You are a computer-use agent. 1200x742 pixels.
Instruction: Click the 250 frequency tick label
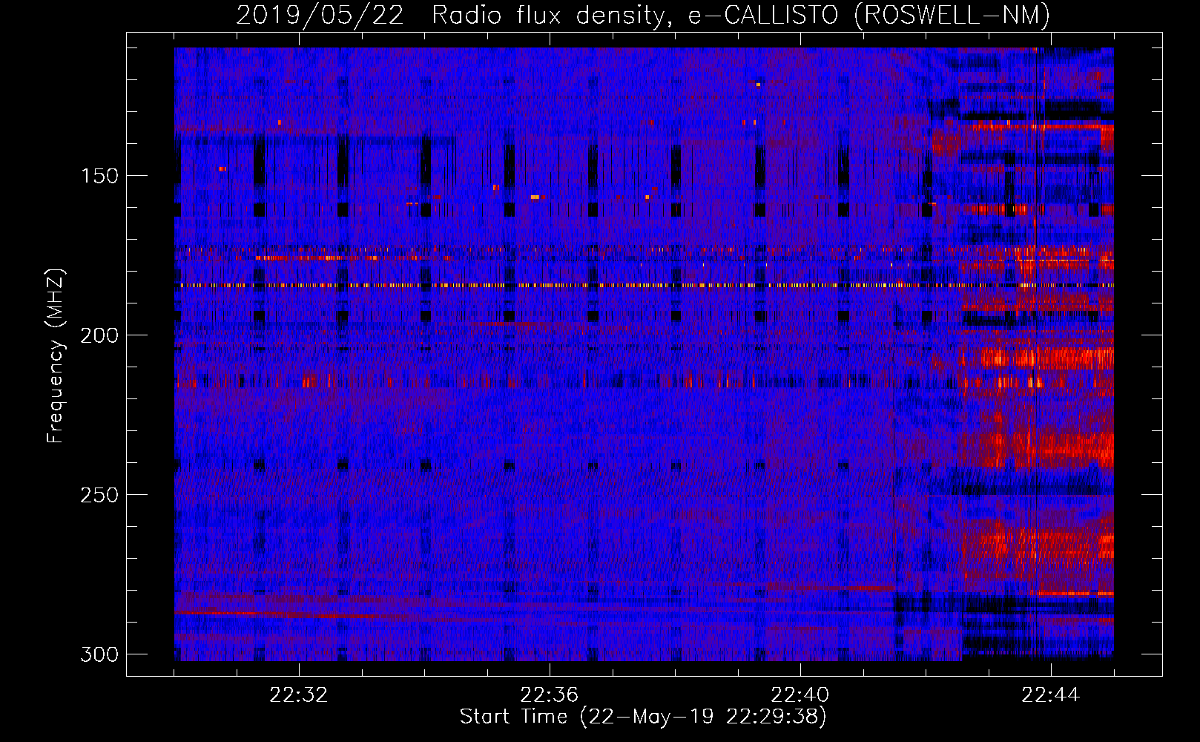(x=99, y=495)
